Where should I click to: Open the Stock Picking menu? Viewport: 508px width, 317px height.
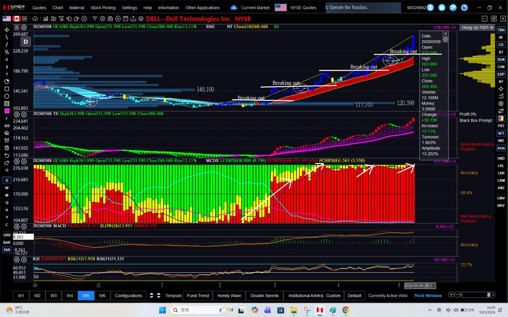pos(103,8)
